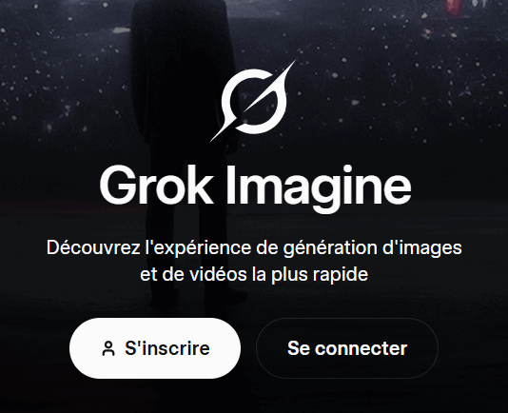Image resolution: width=508 pixels, height=413 pixels.
Task: Select the word Imagine in the title
Action: pyautogui.click(x=319, y=188)
